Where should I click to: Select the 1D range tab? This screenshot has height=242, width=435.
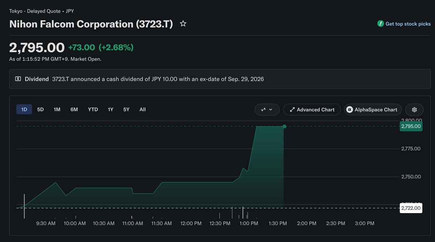tap(24, 109)
